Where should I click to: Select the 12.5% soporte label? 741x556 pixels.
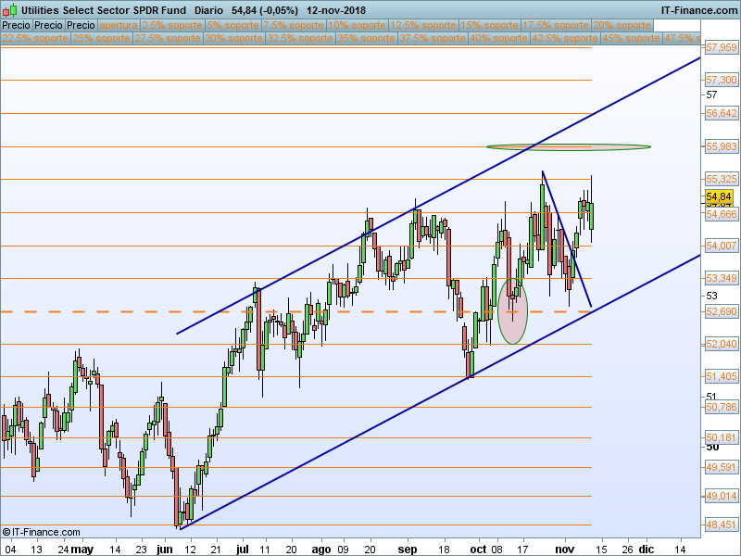click(x=423, y=25)
